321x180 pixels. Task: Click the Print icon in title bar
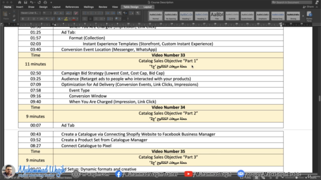point(45,2)
